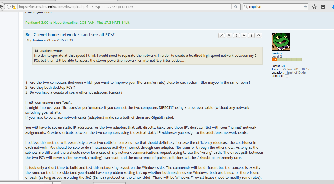Viewport: 334px width, 184px height.
Task: Click the 'Level 2' rank text
Action: [x=277, y=56]
